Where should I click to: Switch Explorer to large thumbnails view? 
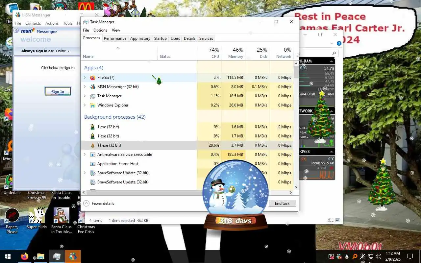coord(337,220)
